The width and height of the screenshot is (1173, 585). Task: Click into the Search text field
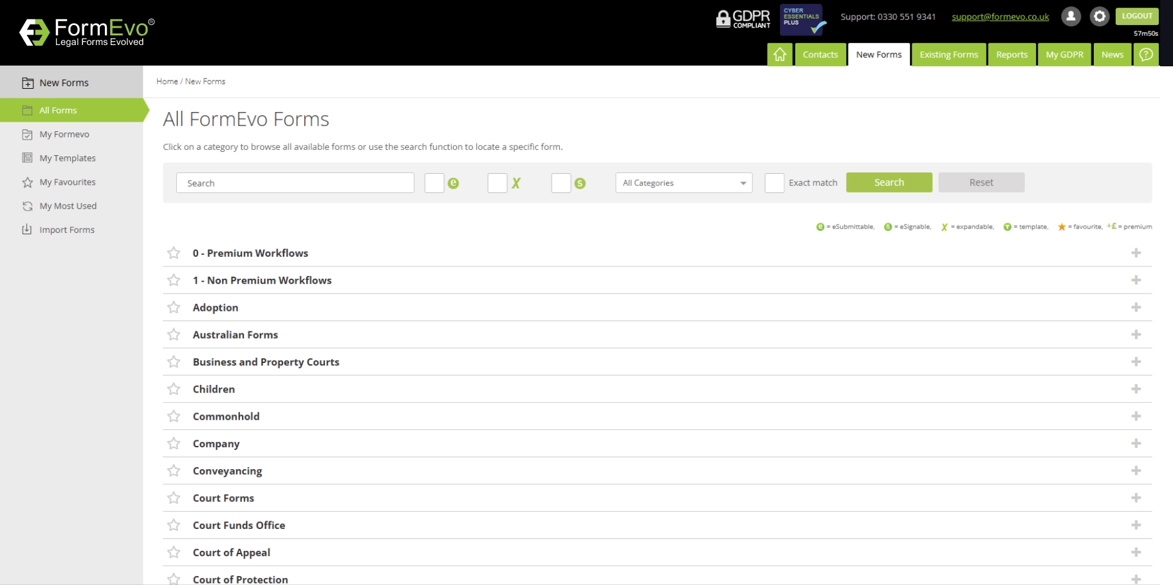[x=295, y=183]
